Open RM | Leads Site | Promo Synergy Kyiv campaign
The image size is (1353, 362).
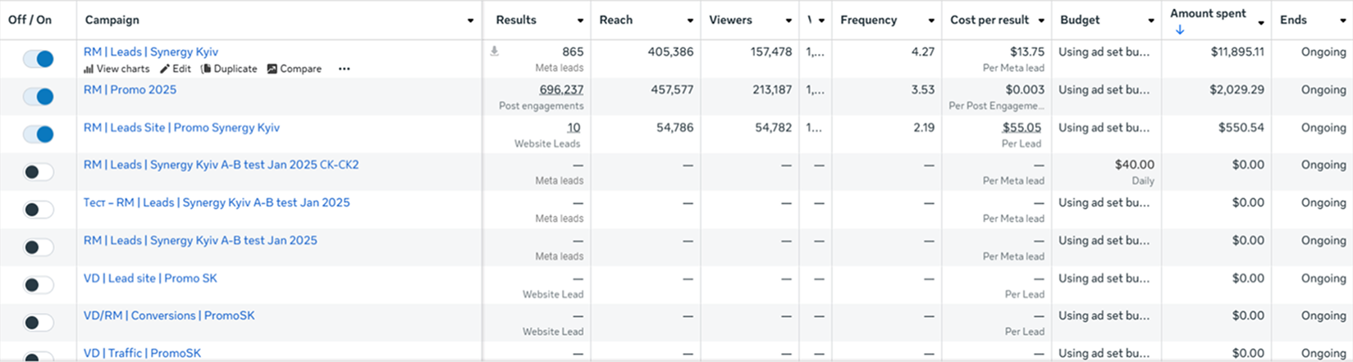(x=181, y=128)
